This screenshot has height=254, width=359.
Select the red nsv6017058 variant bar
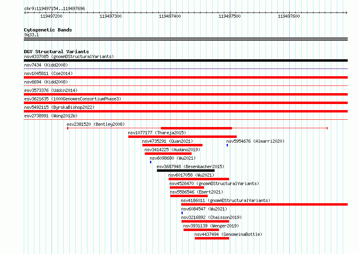click(x=199, y=179)
